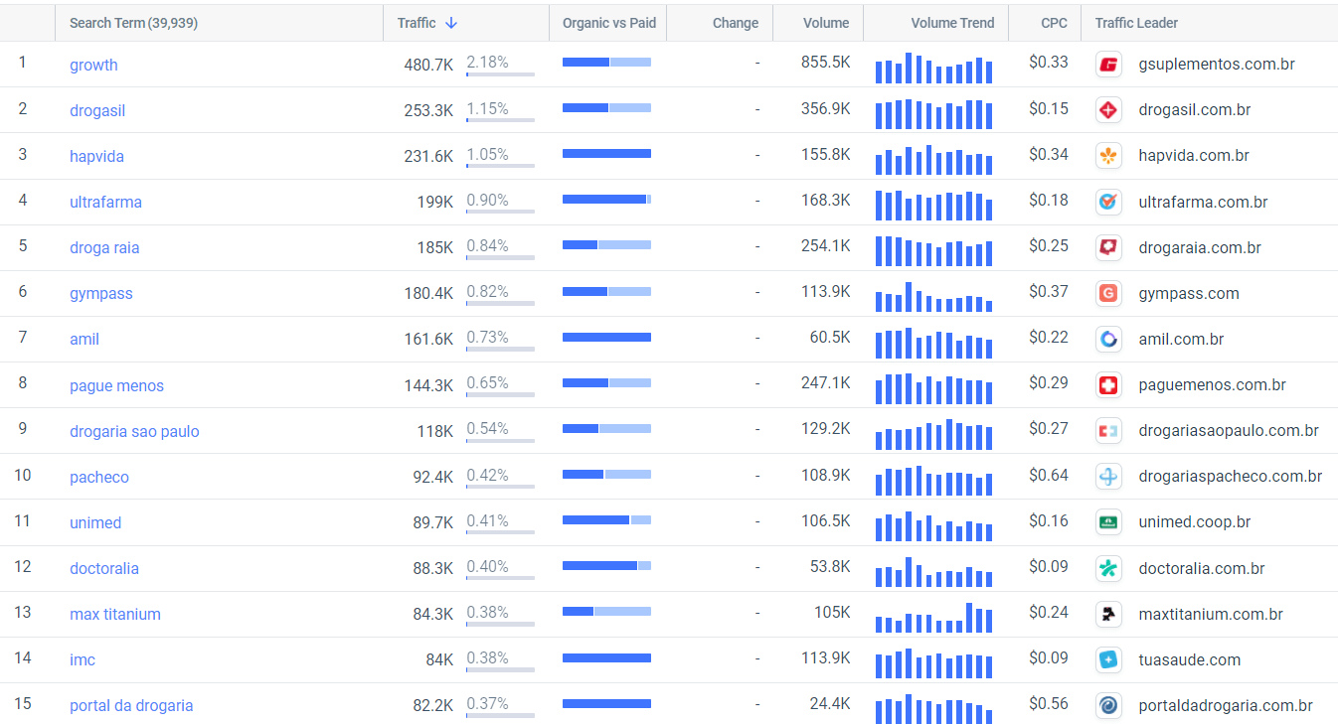Click the ultrafarma organic vs paid bar
Screen dimensions: 1338x724
(x=606, y=199)
